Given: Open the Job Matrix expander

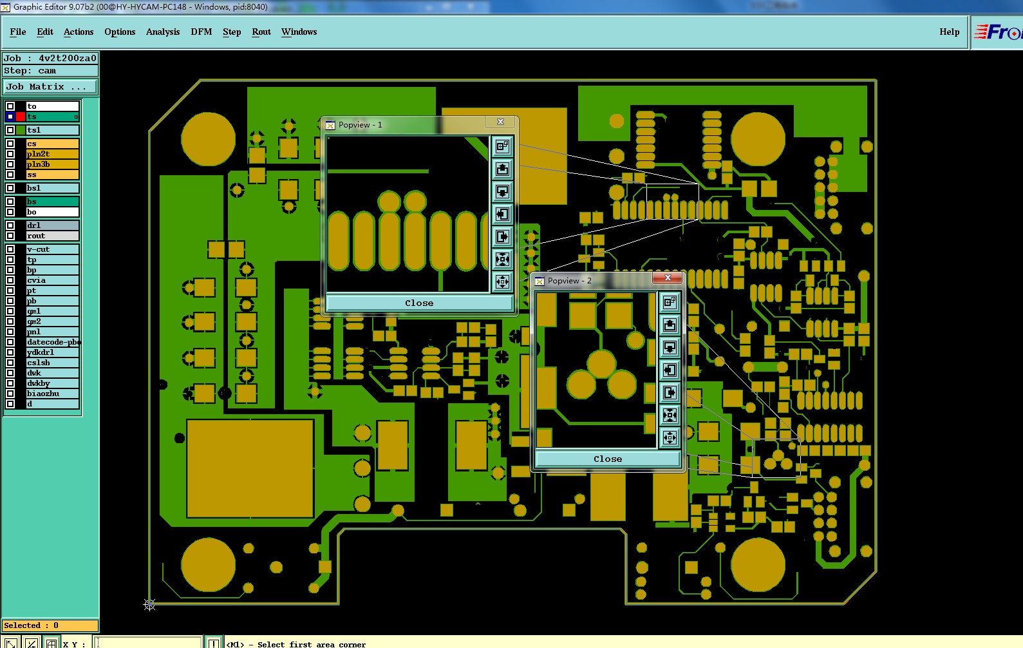Looking at the screenshot, I should pyautogui.click(x=51, y=86).
